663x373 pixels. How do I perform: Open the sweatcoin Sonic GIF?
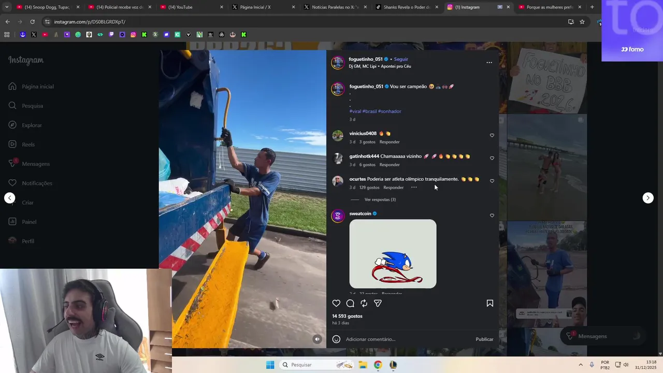click(393, 254)
